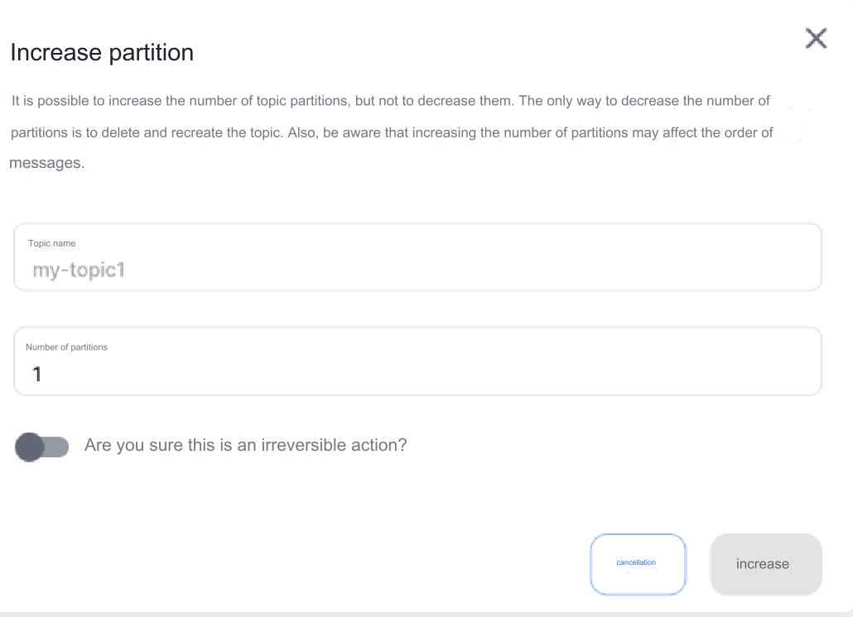Cancel the partition increase via cancellation

tap(638, 564)
